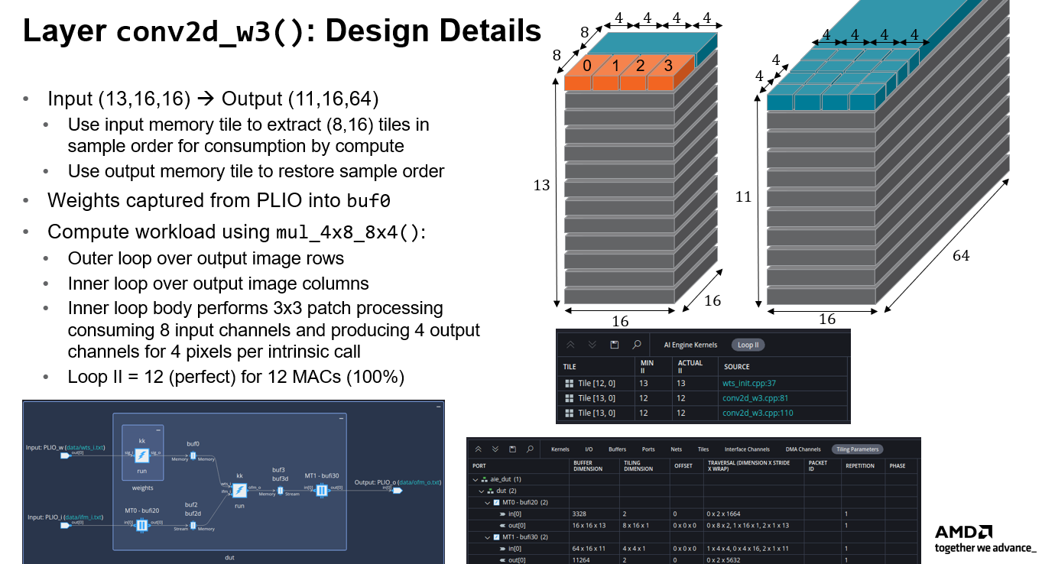Click the Input PLIO_w port icon
This screenshot has height=564, width=1042.
coord(65,456)
